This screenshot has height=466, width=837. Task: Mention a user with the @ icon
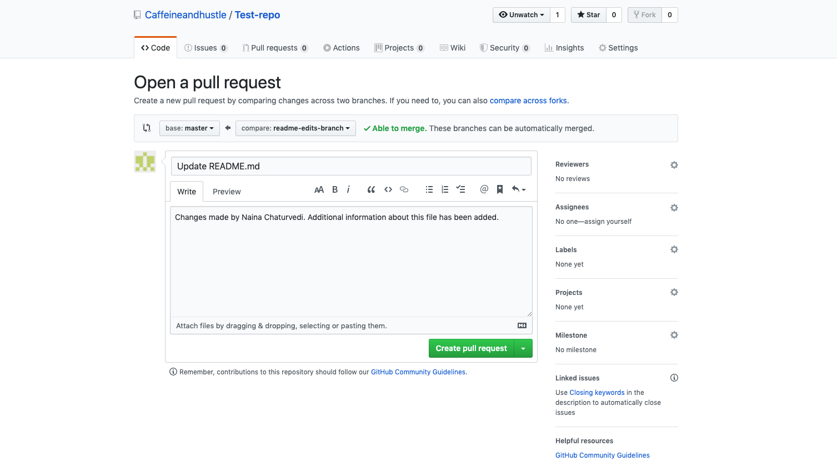point(484,189)
